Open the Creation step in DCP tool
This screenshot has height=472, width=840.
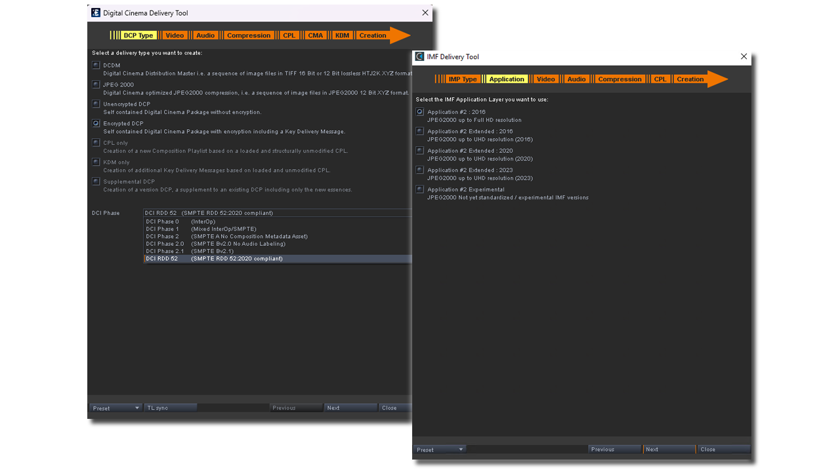pos(373,35)
